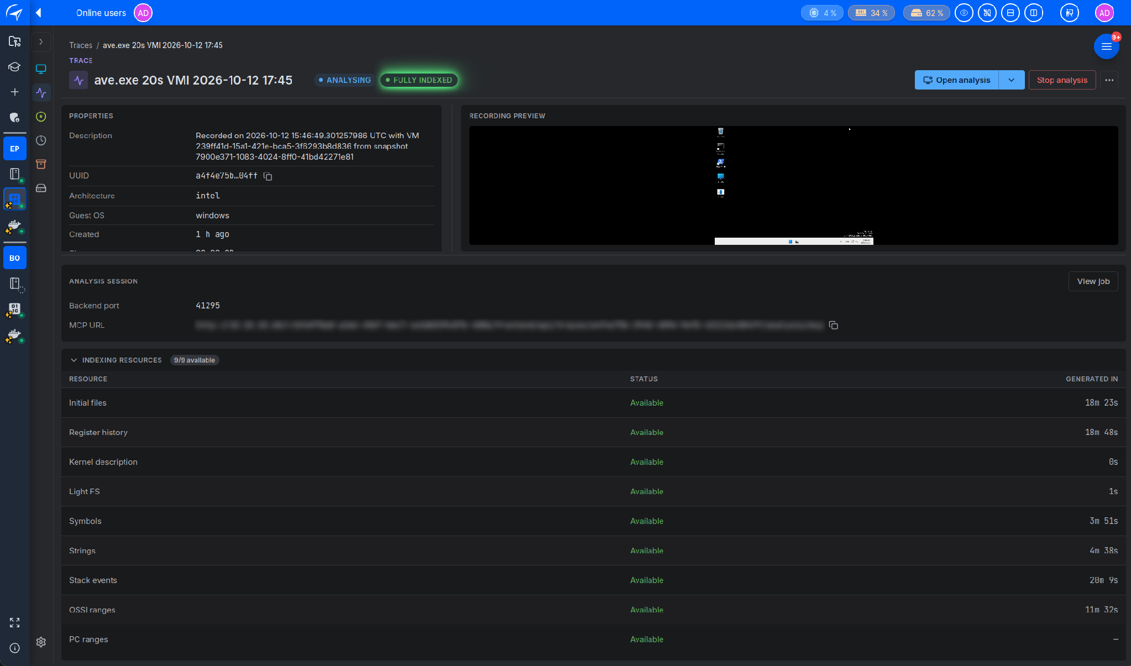Viewport: 1131px width, 666px height.
Task: Open the Traces pulse icon in sidebar
Action: coord(41,93)
